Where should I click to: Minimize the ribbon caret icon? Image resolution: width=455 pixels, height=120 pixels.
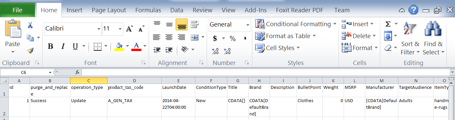pos(402,10)
